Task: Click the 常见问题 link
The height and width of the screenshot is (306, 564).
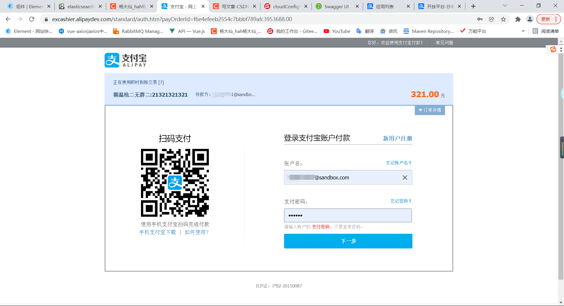Action: click(444, 43)
